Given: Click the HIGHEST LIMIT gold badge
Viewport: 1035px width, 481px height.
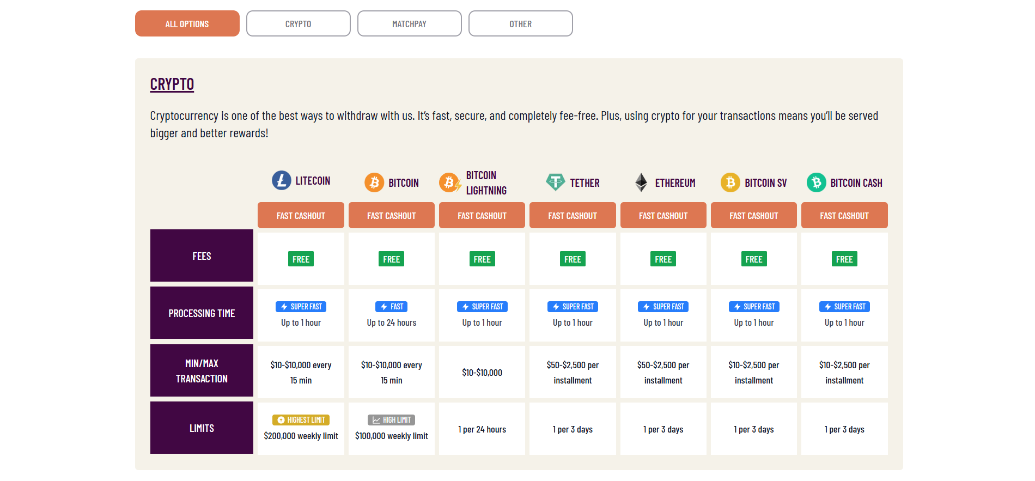Looking at the screenshot, I should click(x=301, y=420).
